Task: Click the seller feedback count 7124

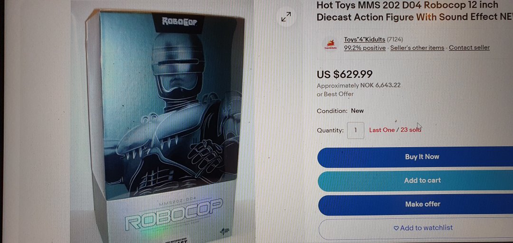Action: point(395,39)
